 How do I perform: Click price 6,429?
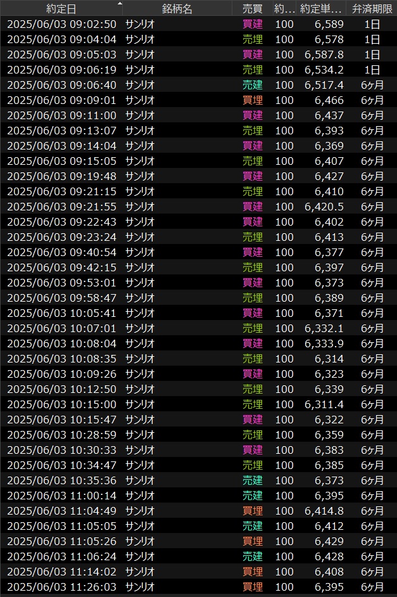pyautogui.click(x=329, y=541)
